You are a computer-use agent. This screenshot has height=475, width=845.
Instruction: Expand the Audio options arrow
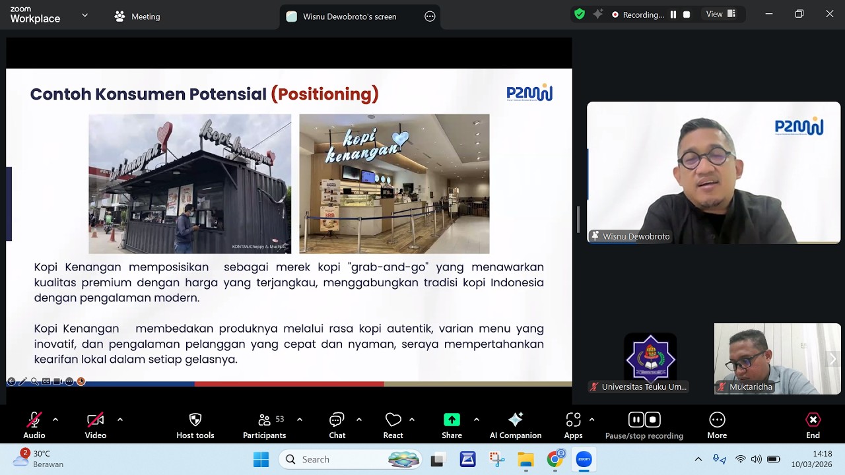tap(55, 420)
